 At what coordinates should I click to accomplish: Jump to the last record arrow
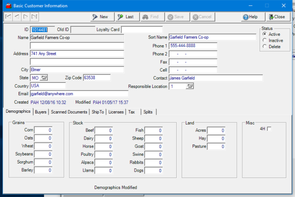pyautogui.click(x=34, y=17)
